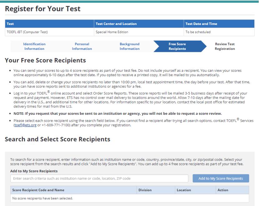This screenshot has height=206, width=259.
Task: Click the 'Your Free Score Recipients' heading
Action: 45,60
